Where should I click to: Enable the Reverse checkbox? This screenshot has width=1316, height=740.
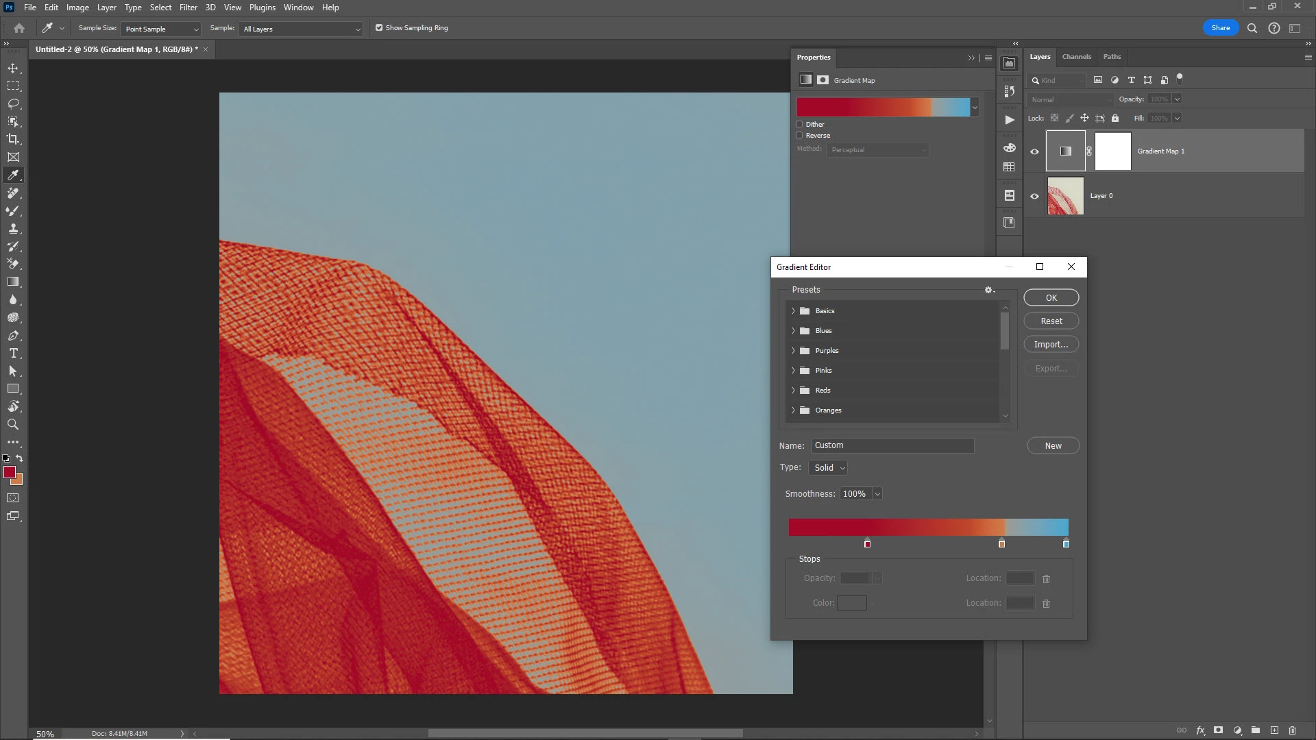pos(799,135)
